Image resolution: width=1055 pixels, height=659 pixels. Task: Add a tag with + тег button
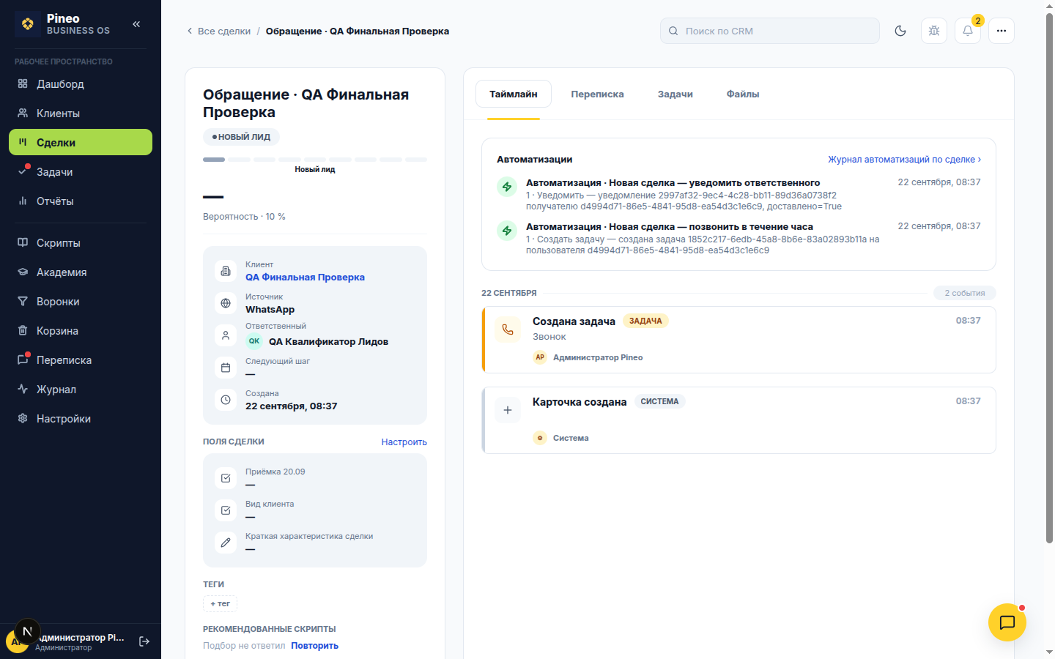[x=220, y=603]
